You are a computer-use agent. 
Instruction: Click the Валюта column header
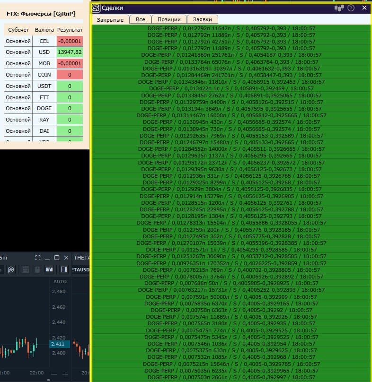pyautogui.click(x=44, y=30)
